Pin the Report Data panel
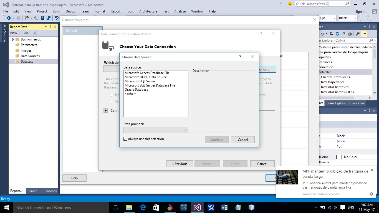 click(50, 27)
